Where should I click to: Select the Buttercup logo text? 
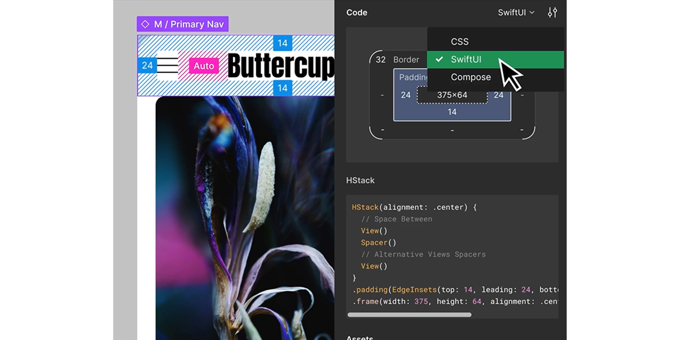pos(280,66)
